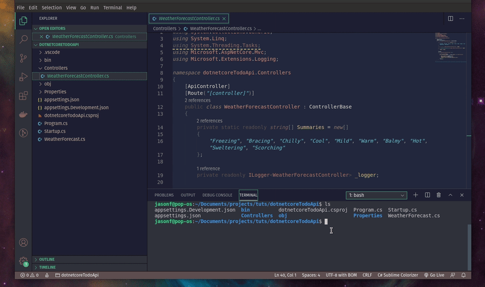This screenshot has width=485, height=287.
Task: Open the terminal selector dropdown '1: bash'
Action: (376, 195)
